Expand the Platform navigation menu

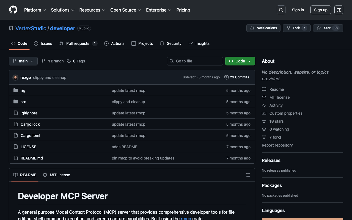(35, 10)
